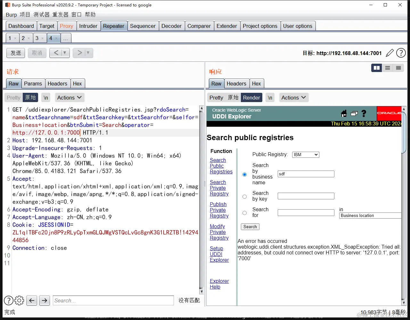Close Repeater tab 3
Image resolution: width=410 pixels, height=320 pixels.
(42, 38)
